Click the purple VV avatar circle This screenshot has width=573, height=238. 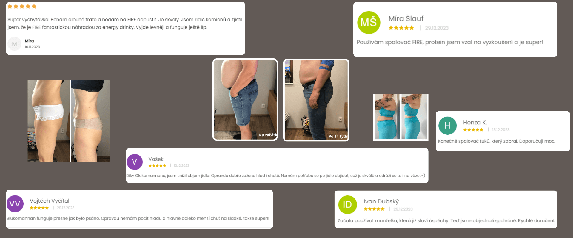pos(15,204)
